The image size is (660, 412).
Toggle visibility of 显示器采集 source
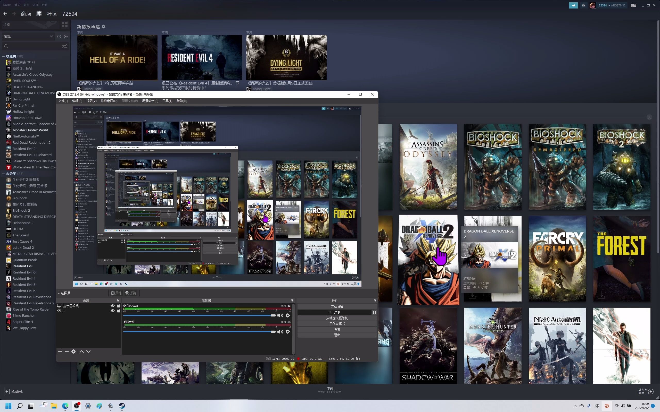pos(112,306)
